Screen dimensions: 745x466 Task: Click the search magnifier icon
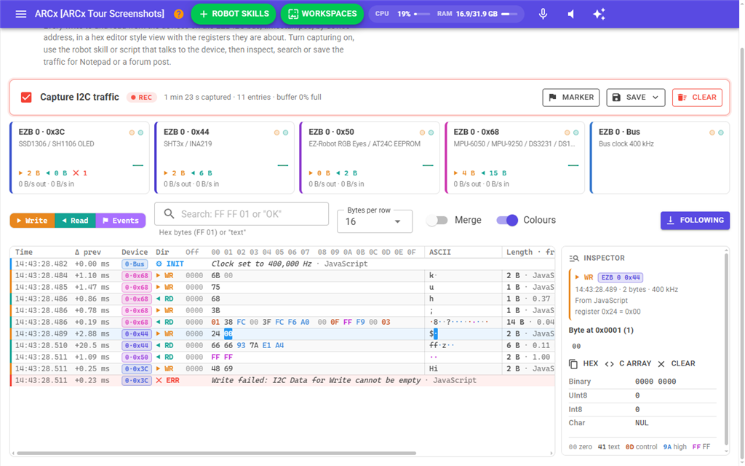[x=169, y=214]
